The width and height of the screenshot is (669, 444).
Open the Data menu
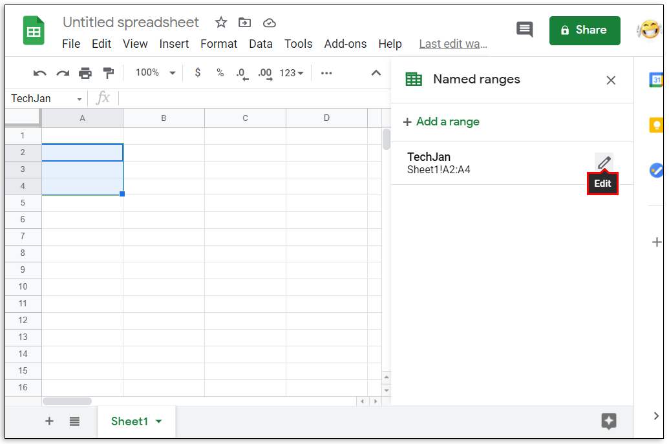tap(260, 44)
